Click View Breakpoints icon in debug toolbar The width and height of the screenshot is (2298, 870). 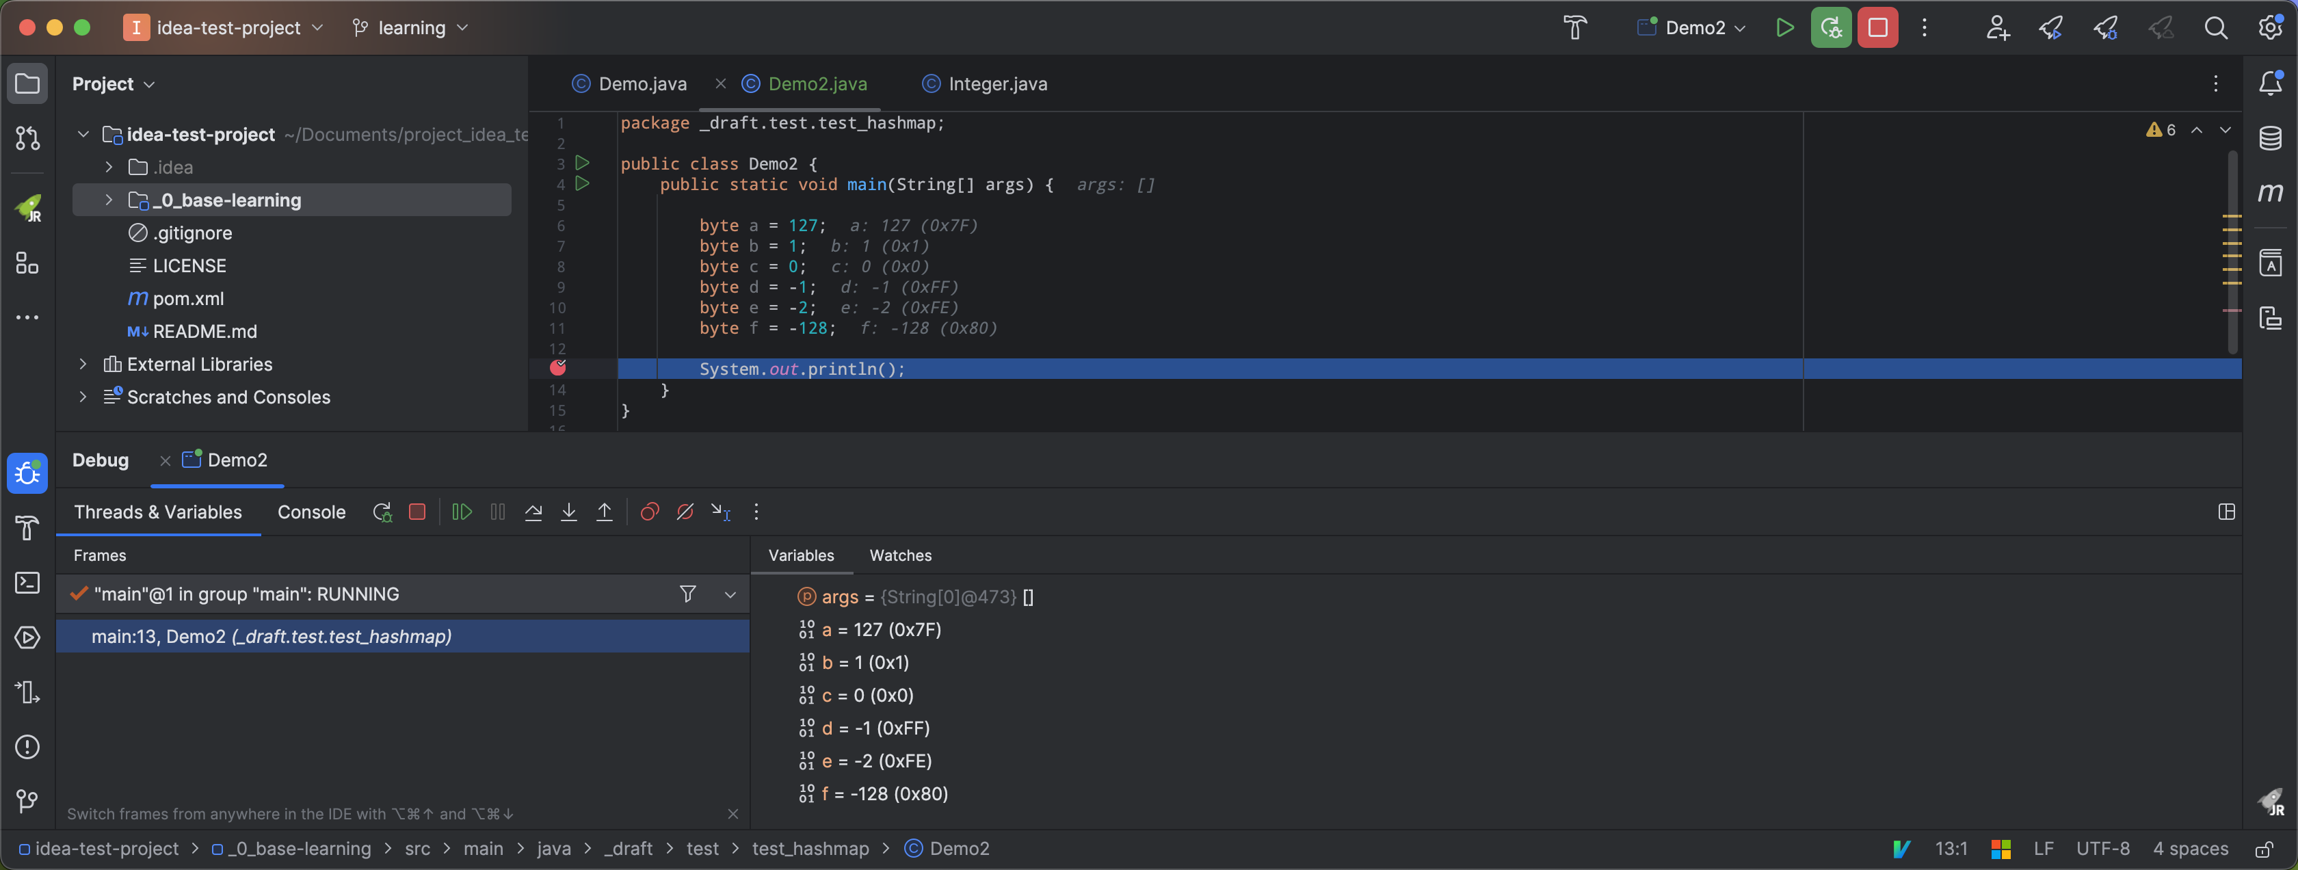click(650, 512)
